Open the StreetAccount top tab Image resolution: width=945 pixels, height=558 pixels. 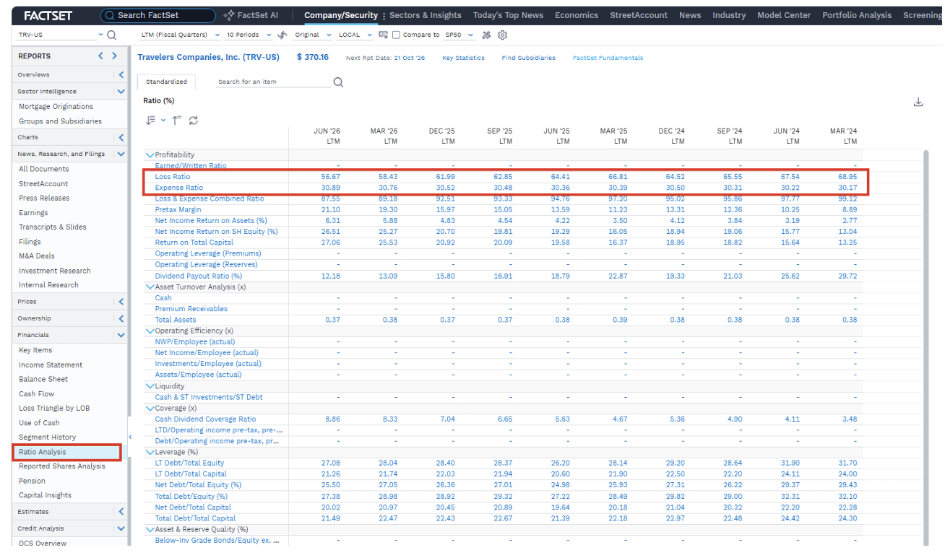pyautogui.click(x=639, y=15)
